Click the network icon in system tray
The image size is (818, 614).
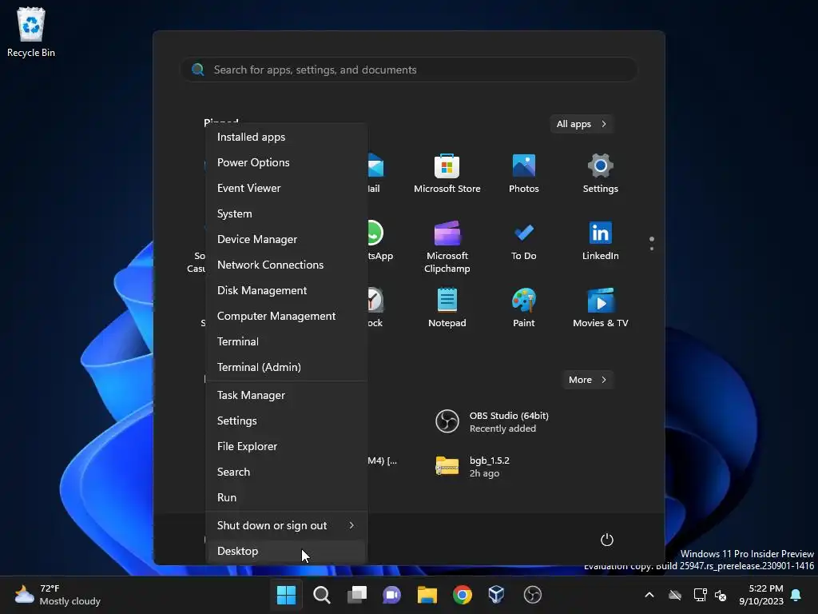tap(700, 595)
